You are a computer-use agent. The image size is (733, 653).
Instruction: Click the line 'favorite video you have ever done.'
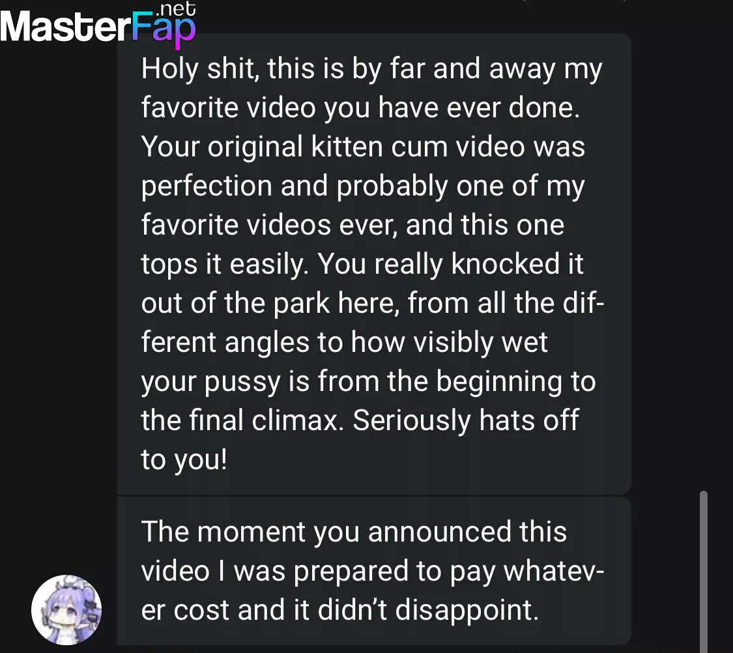coord(360,108)
